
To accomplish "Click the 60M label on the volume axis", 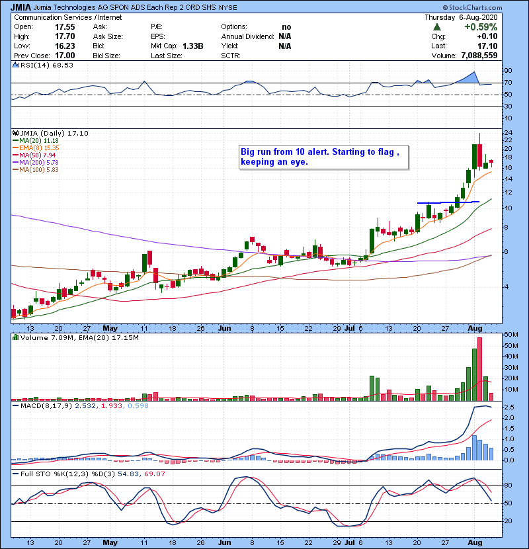I will 510,335.
